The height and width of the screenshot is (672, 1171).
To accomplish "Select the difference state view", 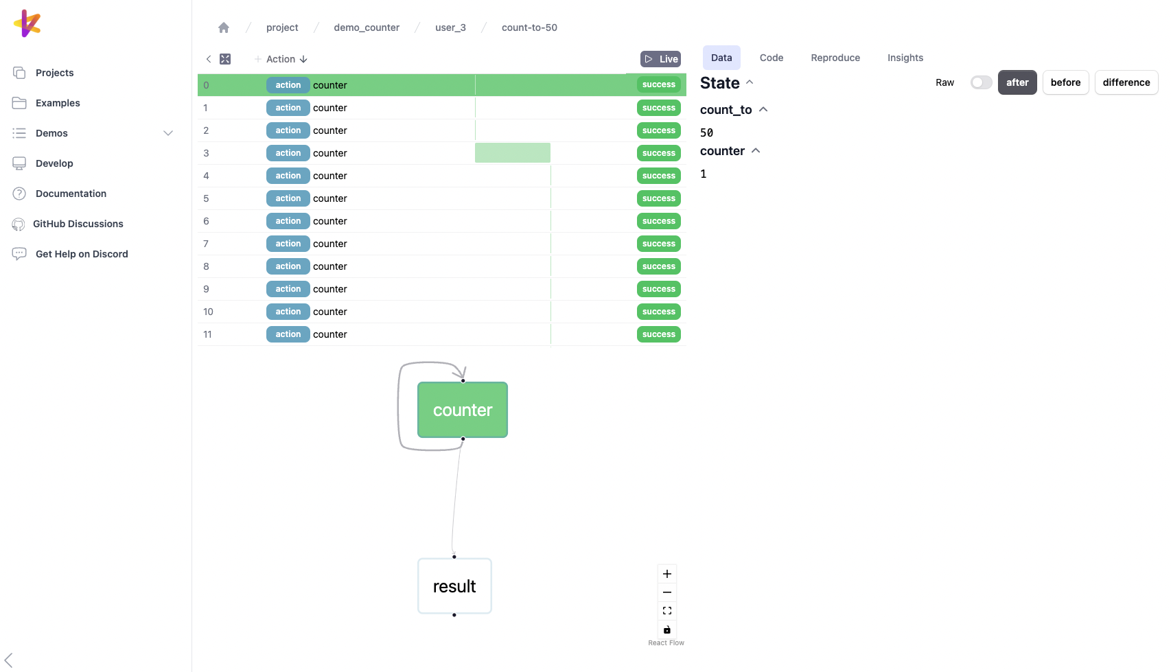I will 1126,82.
